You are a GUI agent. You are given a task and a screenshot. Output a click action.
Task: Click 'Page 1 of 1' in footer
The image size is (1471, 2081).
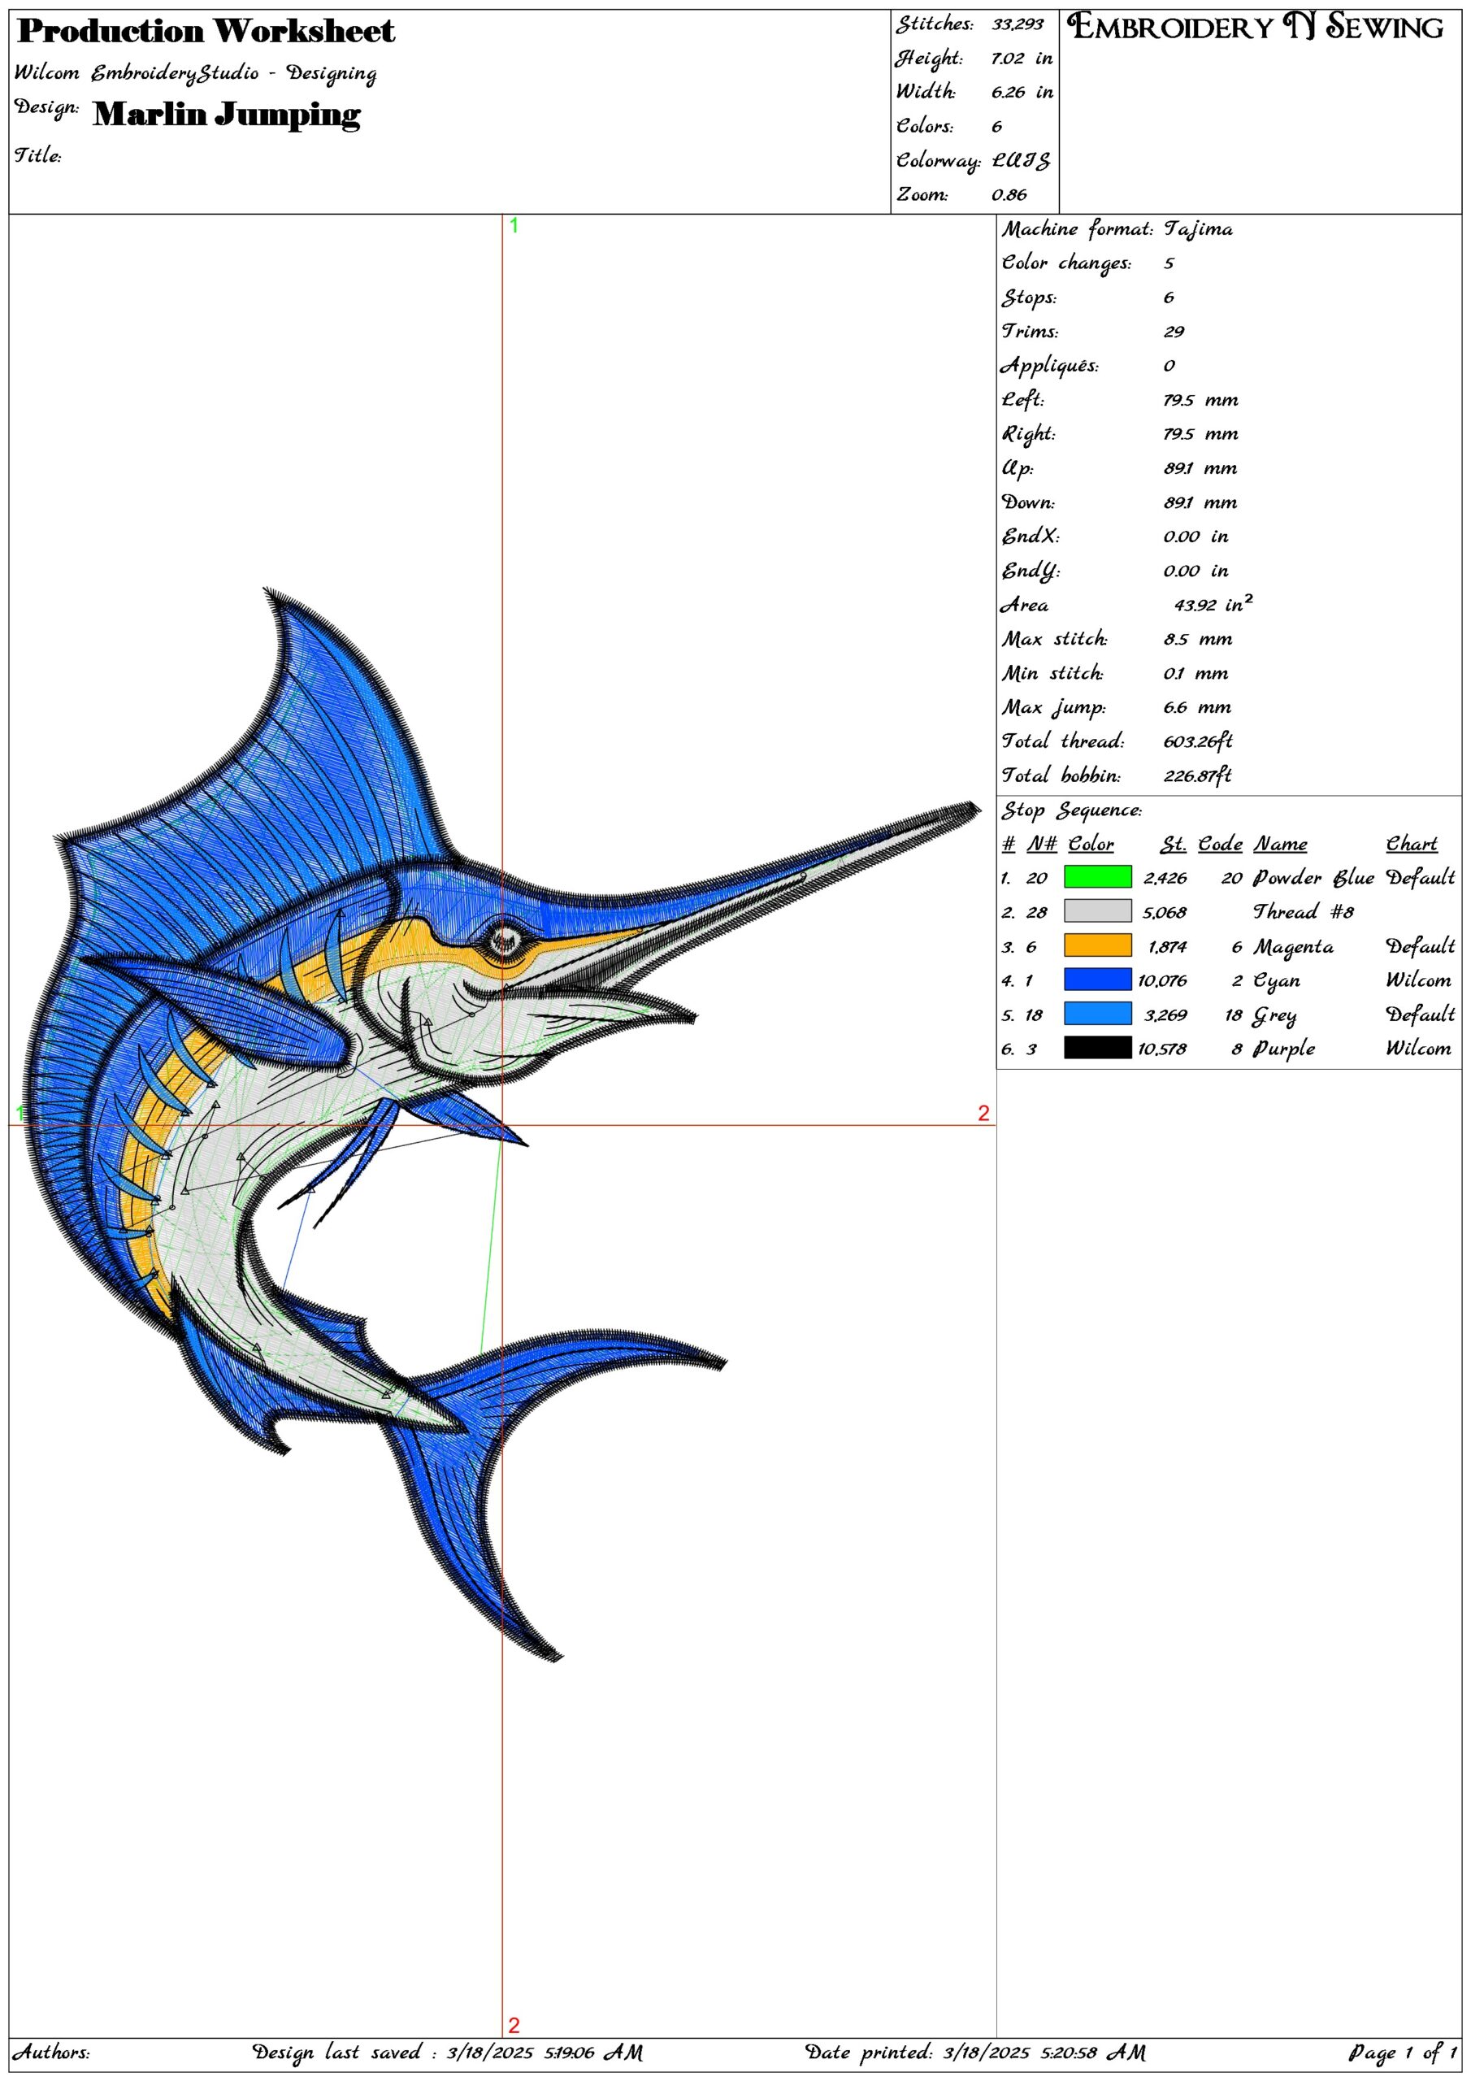pos(1401,2052)
